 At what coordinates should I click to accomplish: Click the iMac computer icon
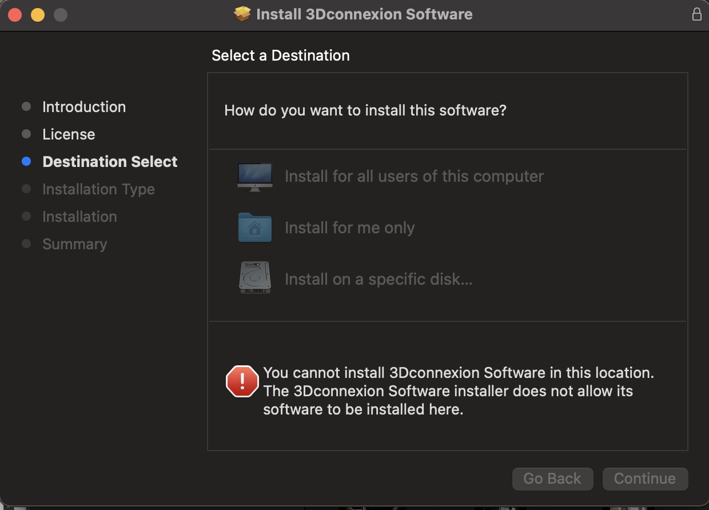point(254,177)
